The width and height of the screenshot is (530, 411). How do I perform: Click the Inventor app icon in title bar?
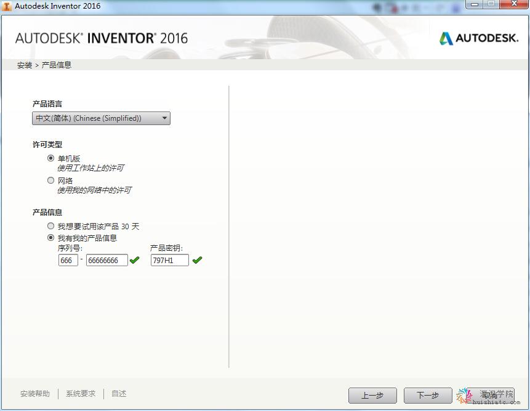(6, 6)
